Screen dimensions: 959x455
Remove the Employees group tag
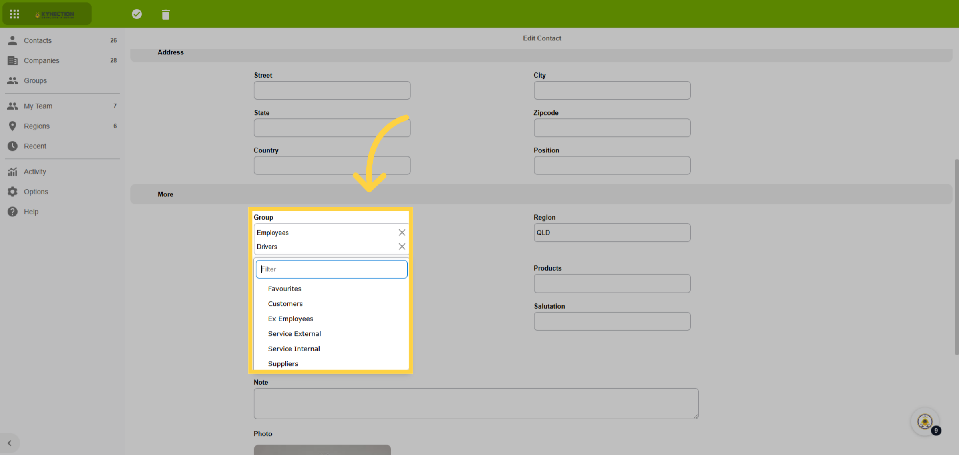pyautogui.click(x=402, y=233)
